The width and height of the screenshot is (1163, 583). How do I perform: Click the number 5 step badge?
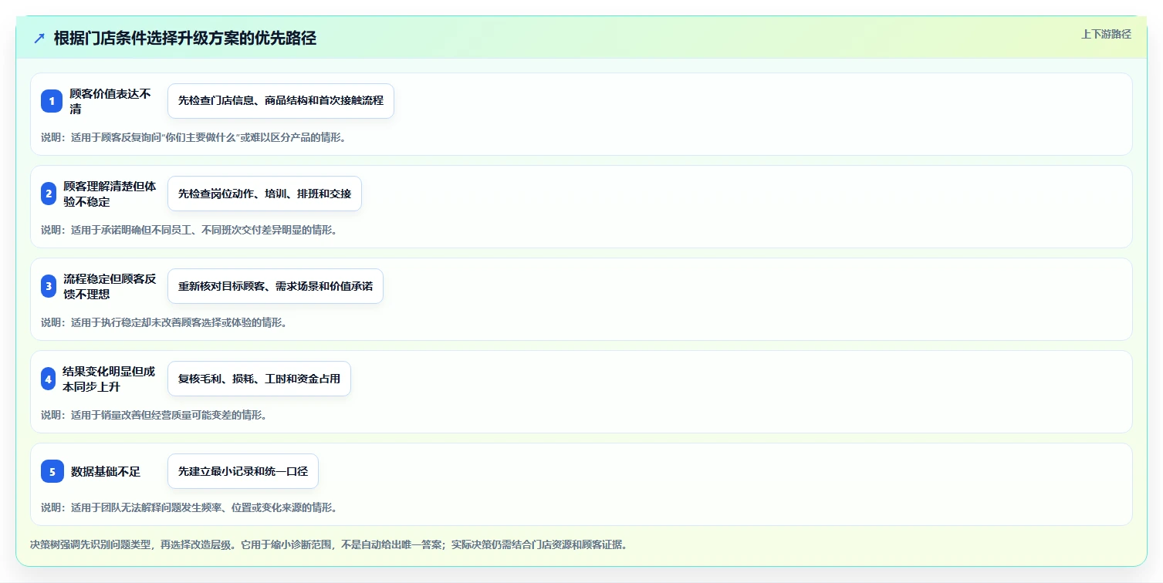point(52,471)
